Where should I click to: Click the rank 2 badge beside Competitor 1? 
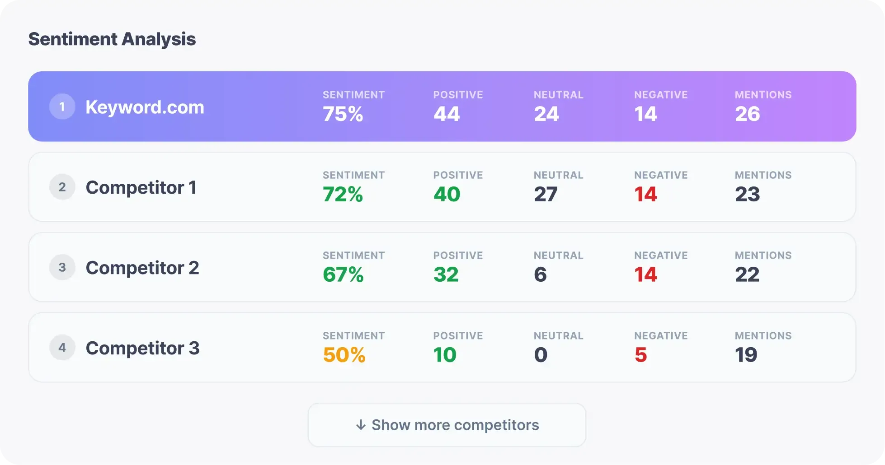62,186
